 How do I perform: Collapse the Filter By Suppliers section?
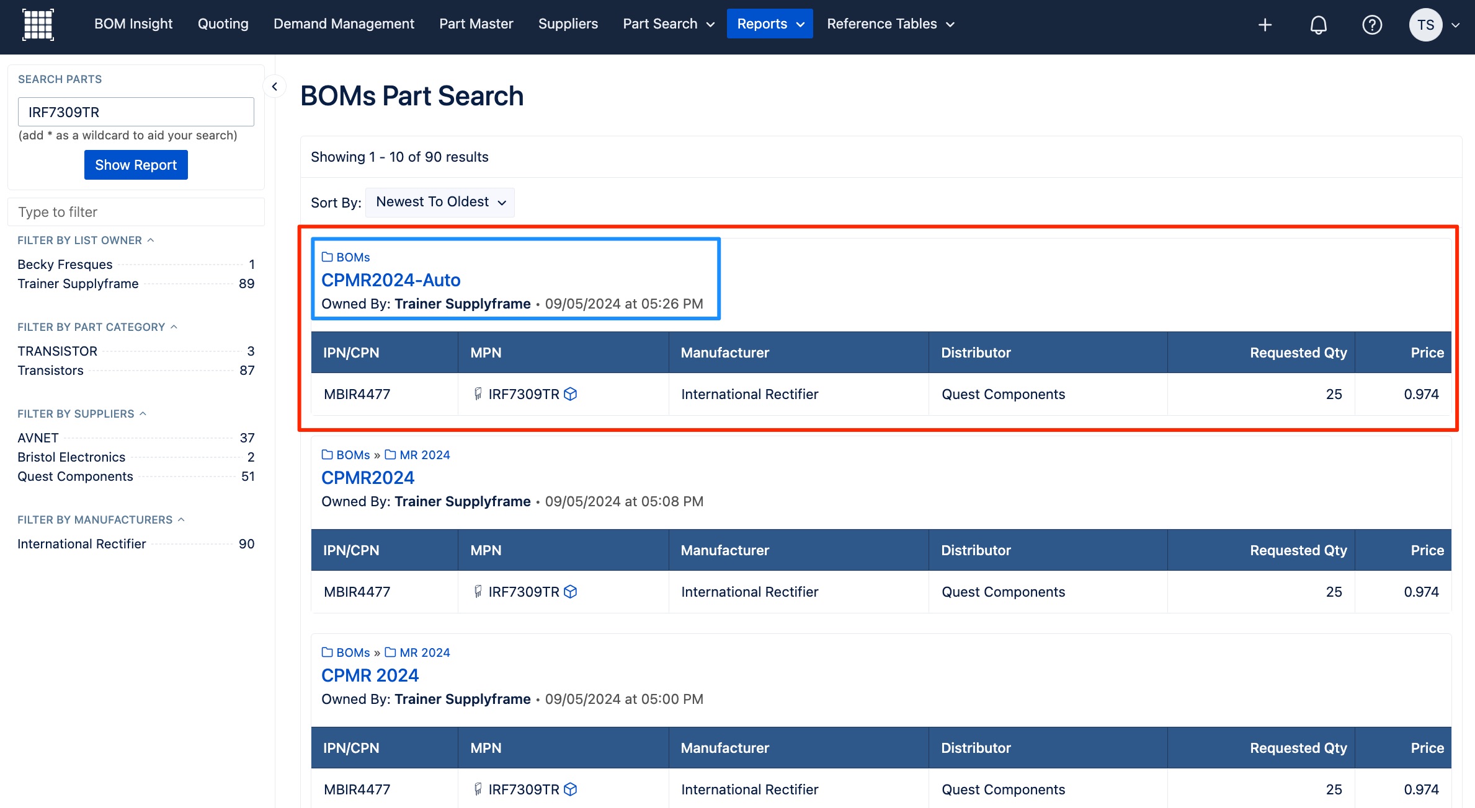(82, 414)
